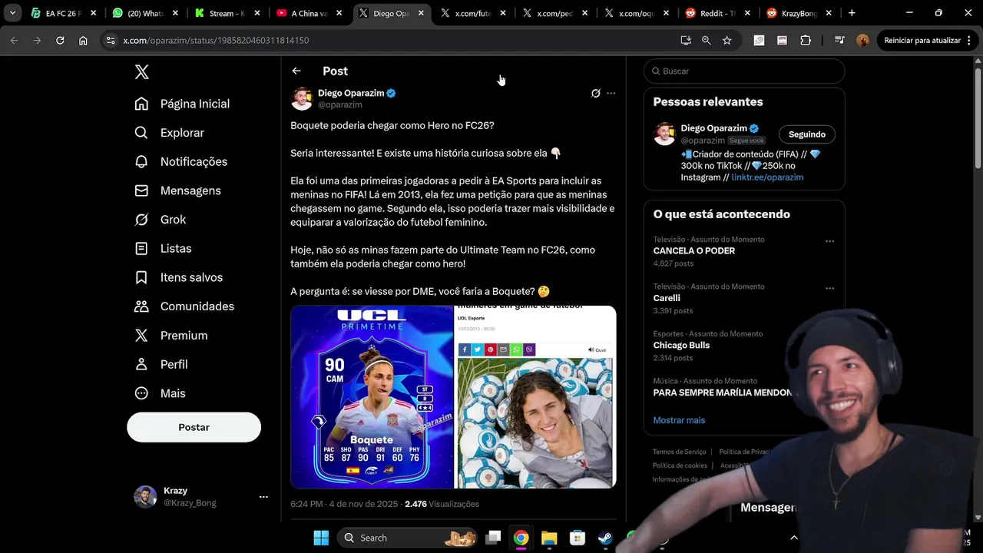
Task: Open more options for CANCELA O PODER
Action: click(x=829, y=241)
